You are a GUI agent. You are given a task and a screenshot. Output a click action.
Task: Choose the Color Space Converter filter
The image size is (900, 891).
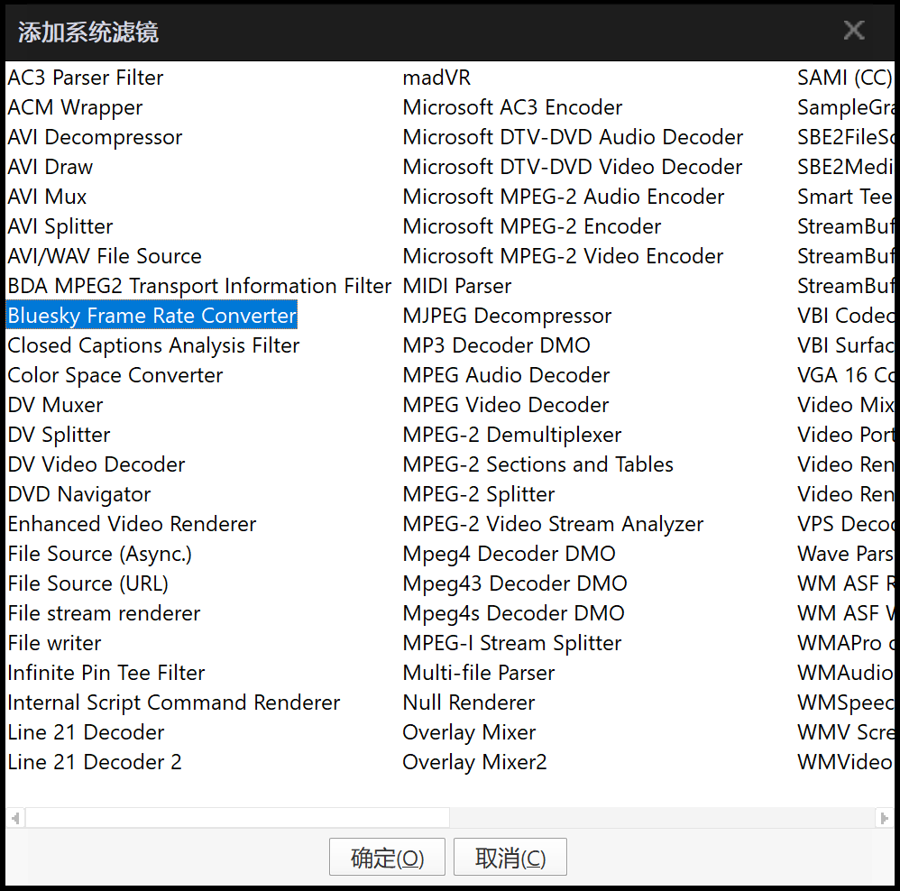pyautogui.click(x=115, y=375)
